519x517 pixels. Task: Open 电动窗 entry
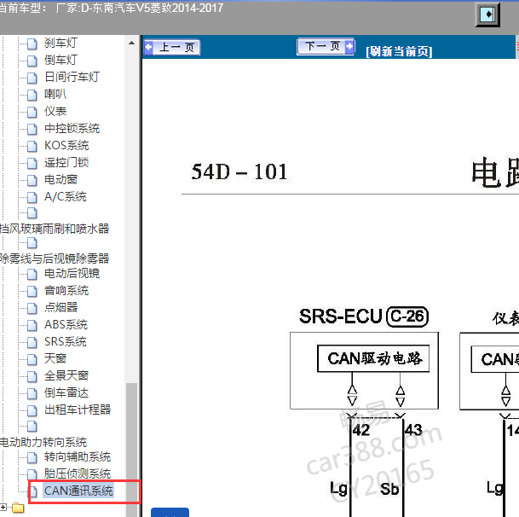(61, 179)
